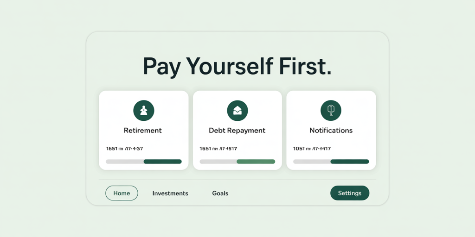Click the Pay Yourself First heading
Screen dimensions: 475x237
[x=237, y=66]
